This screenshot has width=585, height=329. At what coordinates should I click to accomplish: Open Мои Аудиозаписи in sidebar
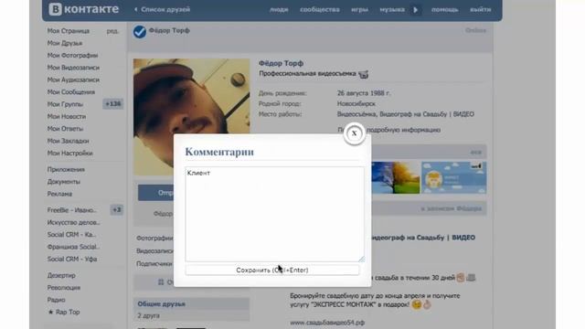coord(73,80)
